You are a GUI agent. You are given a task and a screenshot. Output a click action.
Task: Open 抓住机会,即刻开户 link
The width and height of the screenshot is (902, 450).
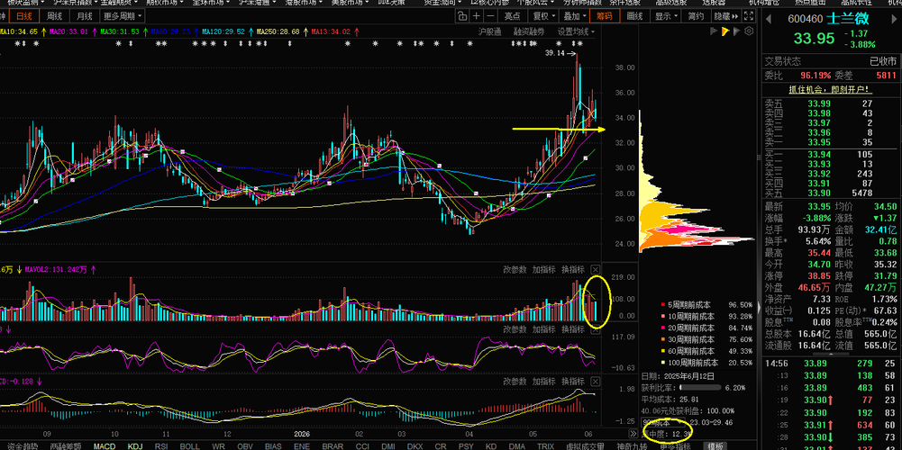[x=830, y=90]
